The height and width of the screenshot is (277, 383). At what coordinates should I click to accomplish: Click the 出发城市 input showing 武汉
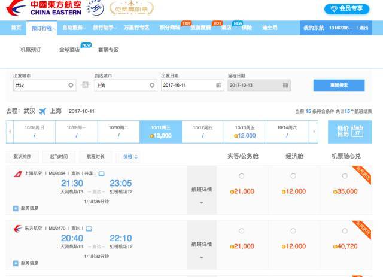(44, 85)
